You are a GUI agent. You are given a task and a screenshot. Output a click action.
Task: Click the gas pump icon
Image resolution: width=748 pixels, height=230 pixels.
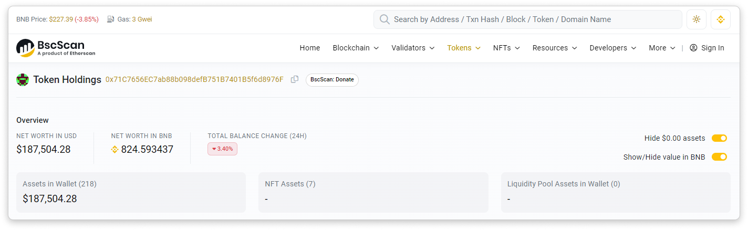point(110,19)
